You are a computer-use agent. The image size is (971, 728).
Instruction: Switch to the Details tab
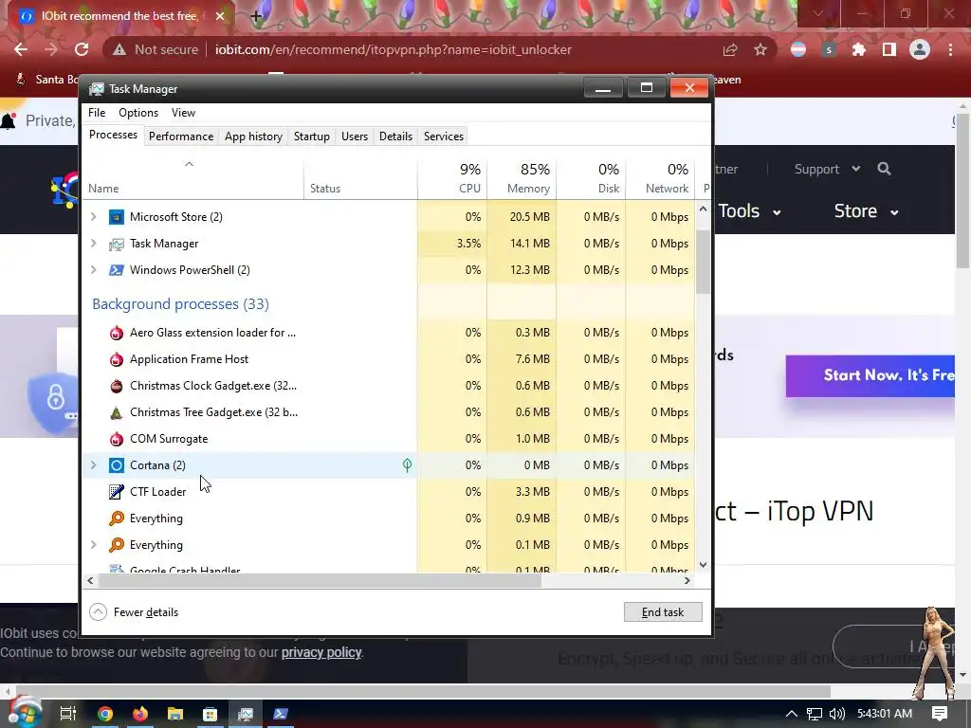tap(395, 136)
